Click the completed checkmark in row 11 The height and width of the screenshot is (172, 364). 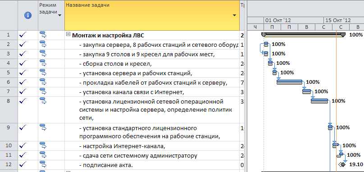(x=23, y=155)
